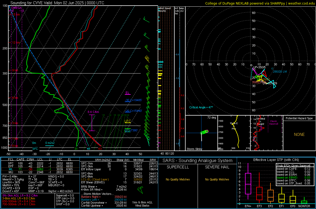Click the Sfc-3km AGL LR = 9.2 C/km line

tap(20, 195)
